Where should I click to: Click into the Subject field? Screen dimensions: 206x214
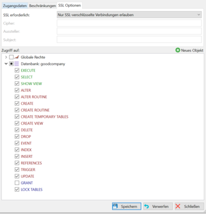click(129, 39)
